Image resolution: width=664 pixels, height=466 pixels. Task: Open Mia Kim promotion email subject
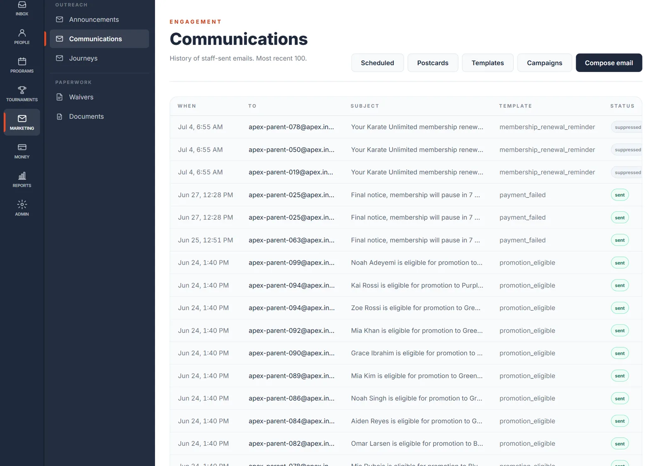click(x=417, y=376)
